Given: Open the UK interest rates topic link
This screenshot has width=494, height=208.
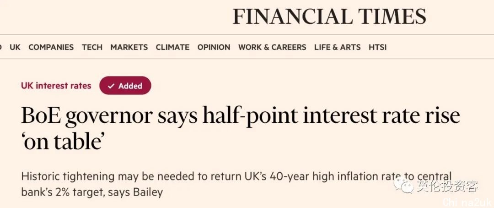Looking at the screenshot, I should coord(56,86).
